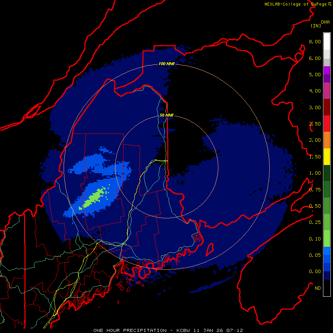Screen dimensions: 333x333
Task: Click the 2.50 legend value
Action: pyautogui.click(x=315, y=124)
